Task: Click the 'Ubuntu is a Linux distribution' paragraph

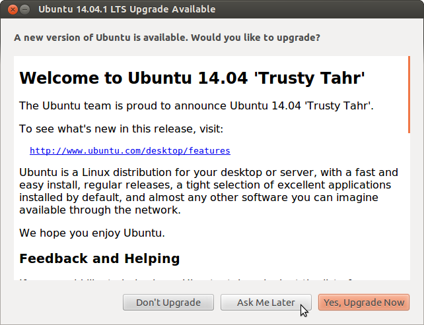Action: click(209, 191)
